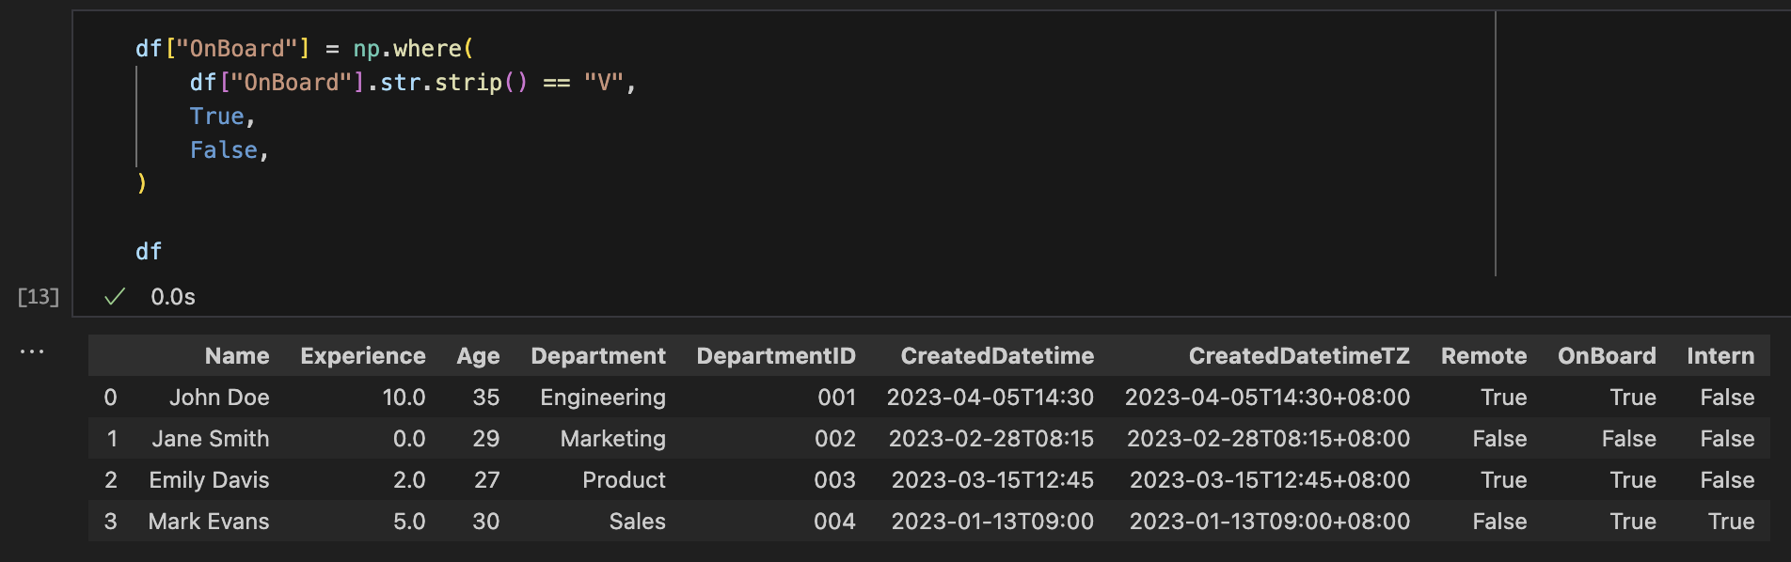
Task: Click the final df line in cell
Action: point(149,252)
